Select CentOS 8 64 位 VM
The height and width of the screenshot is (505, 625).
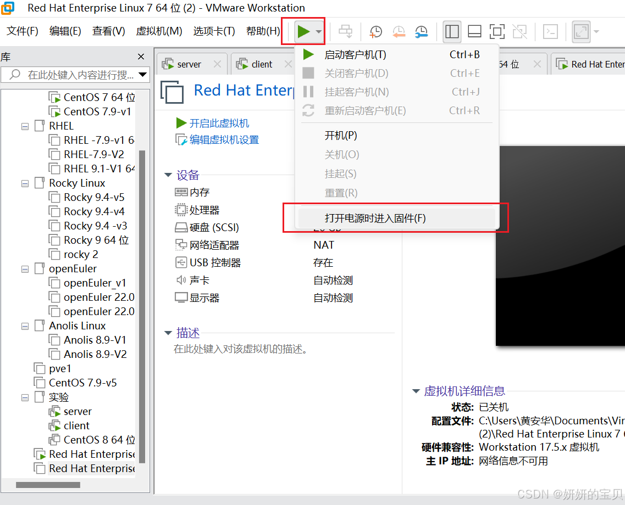99,440
